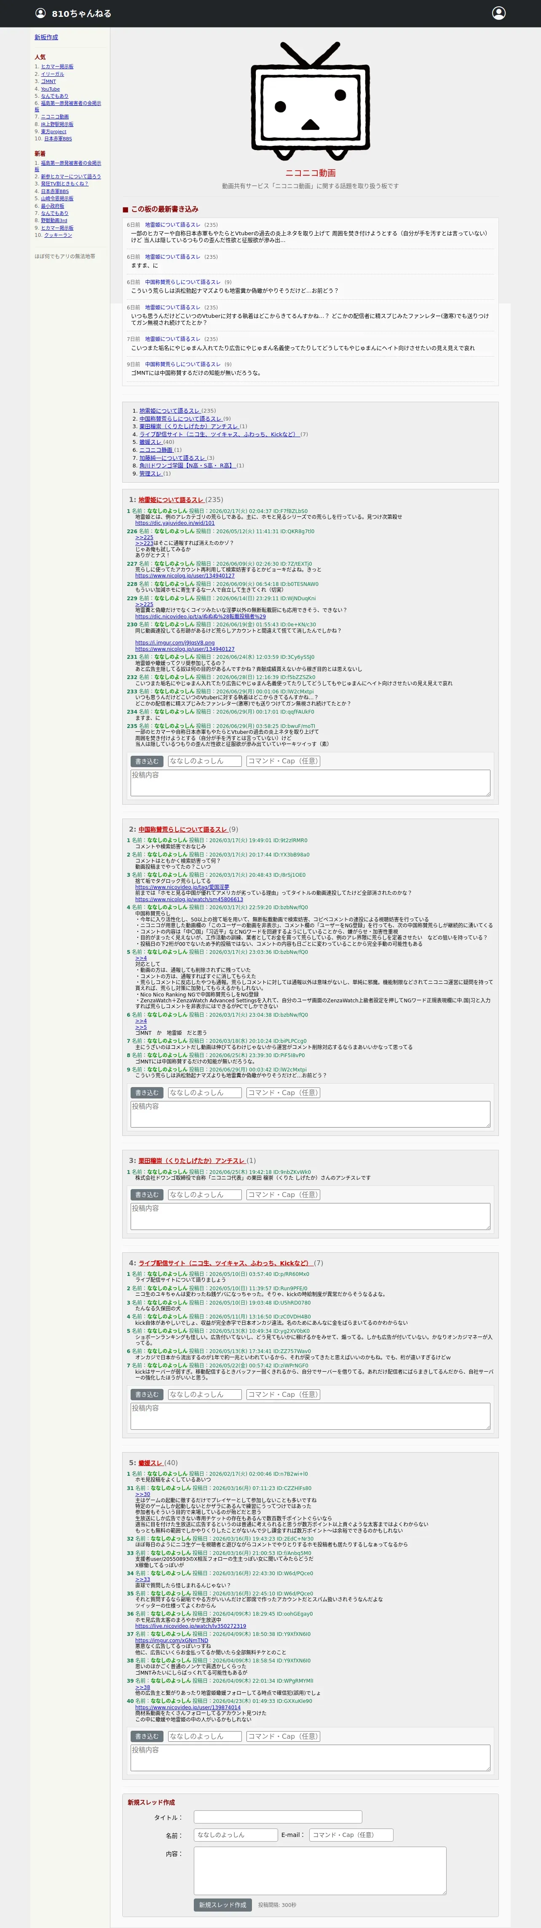Focus the 投稿内容 textarea in 中国称賛荒らし thread

311,1114
